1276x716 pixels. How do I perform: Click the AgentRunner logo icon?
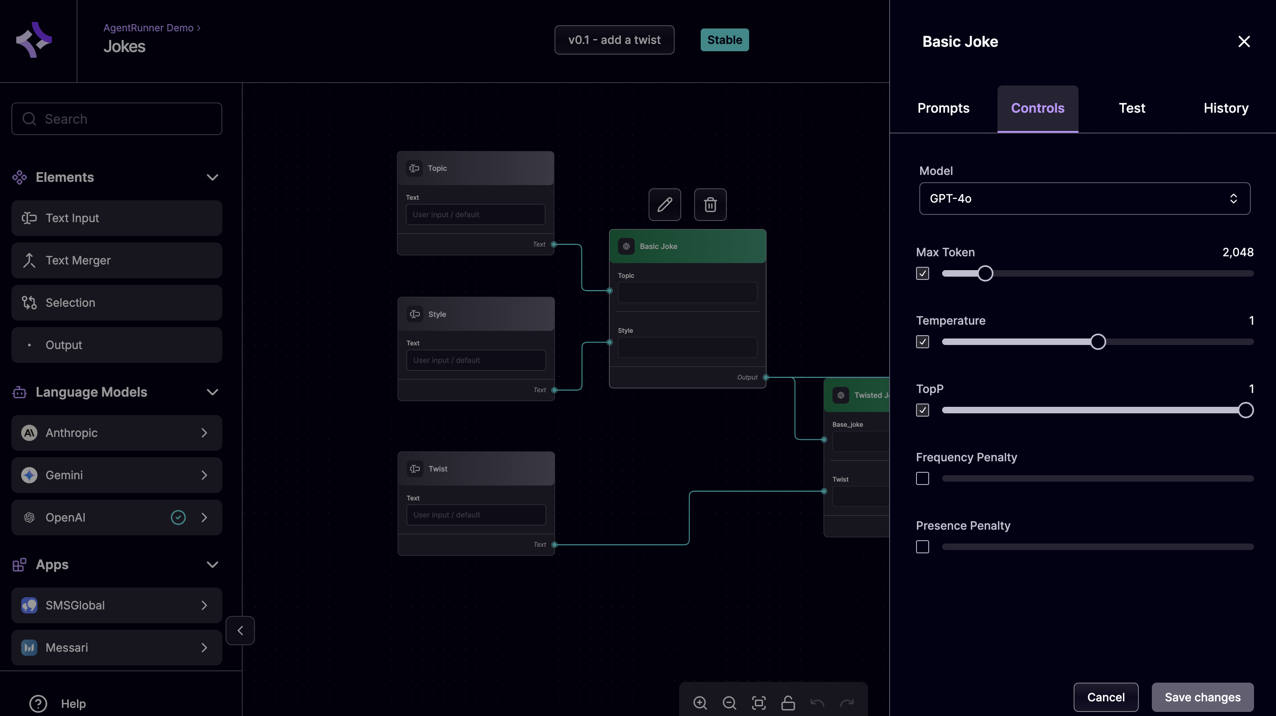point(34,40)
